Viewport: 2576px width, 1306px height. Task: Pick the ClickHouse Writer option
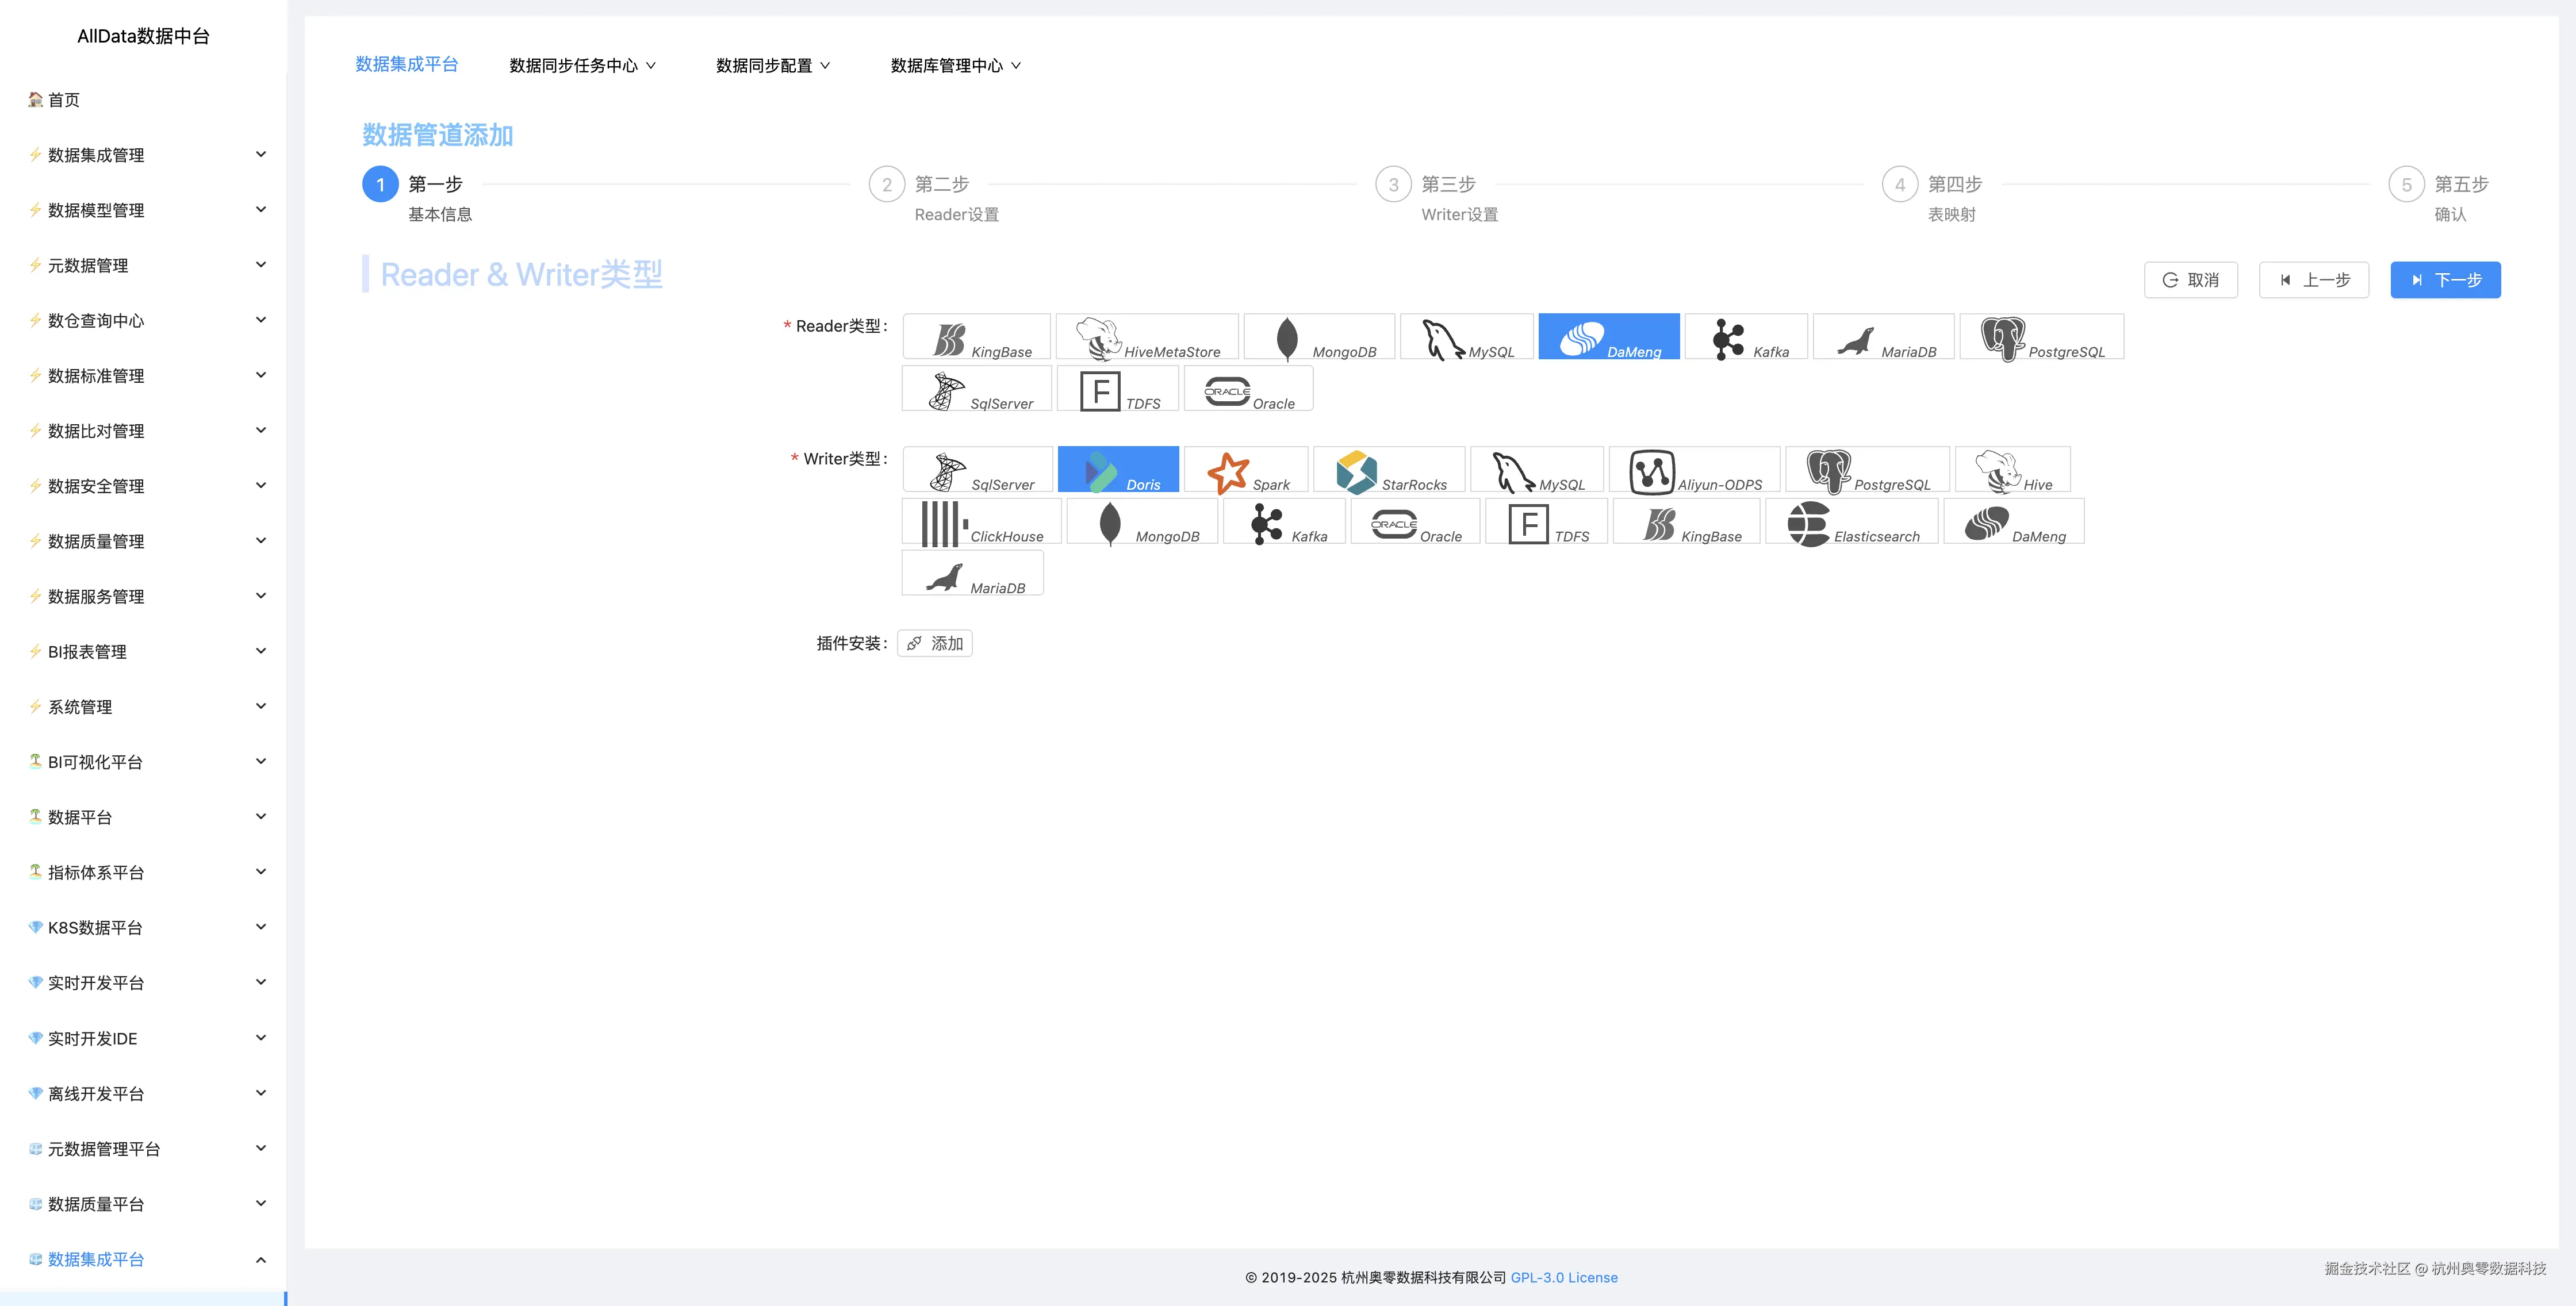(981, 521)
